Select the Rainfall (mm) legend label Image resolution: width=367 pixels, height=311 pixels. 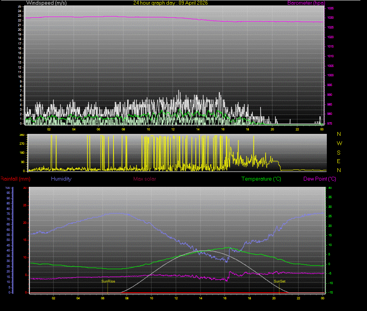pyautogui.click(x=15, y=179)
